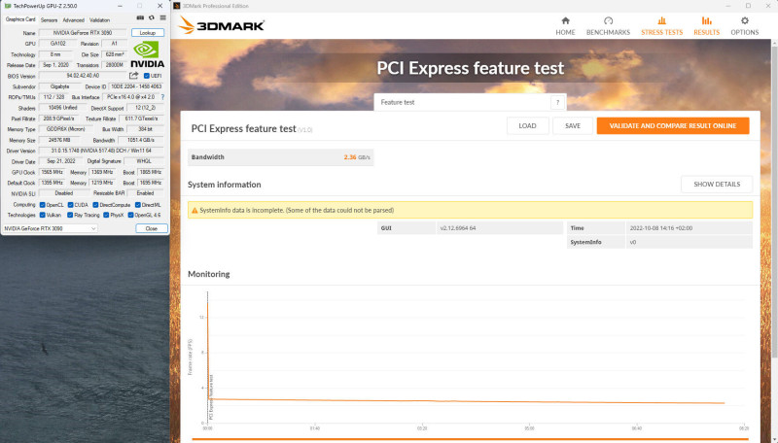Toggle the UEFI checkbox
This screenshot has width=778, height=443.
click(x=147, y=76)
